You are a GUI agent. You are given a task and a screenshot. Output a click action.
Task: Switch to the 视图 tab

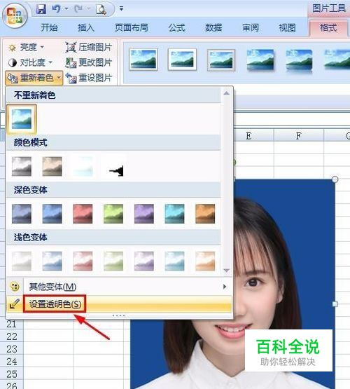pyautogui.click(x=287, y=27)
